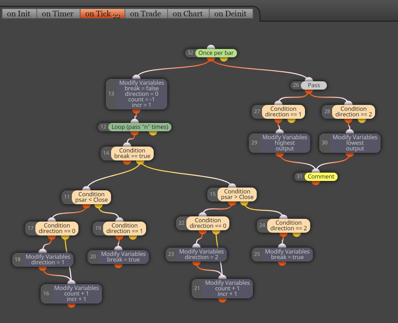This screenshot has width=398, height=323.
Task: Click yellow output connector of block 22
Action: [216, 232]
